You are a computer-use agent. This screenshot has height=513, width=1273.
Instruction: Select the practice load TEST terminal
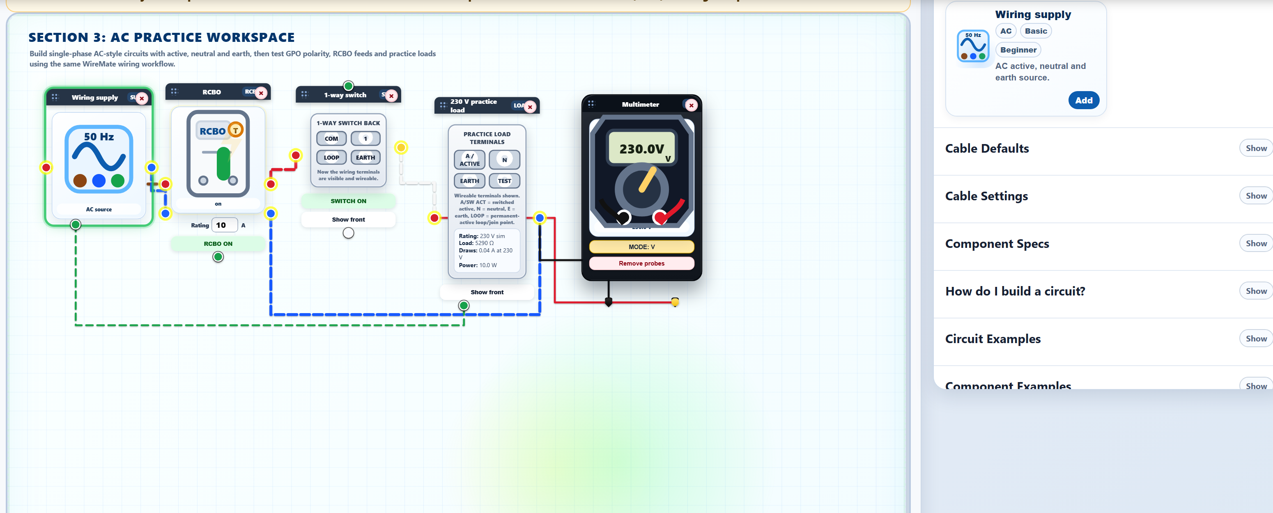[x=504, y=181]
